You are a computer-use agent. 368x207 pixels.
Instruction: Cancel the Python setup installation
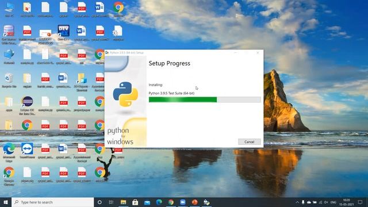pyautogui.click(x=249, y=142)
